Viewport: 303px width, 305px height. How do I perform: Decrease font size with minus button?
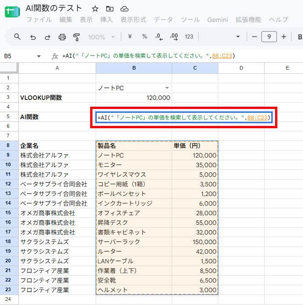pyautogui.click(x=254, y=37)
